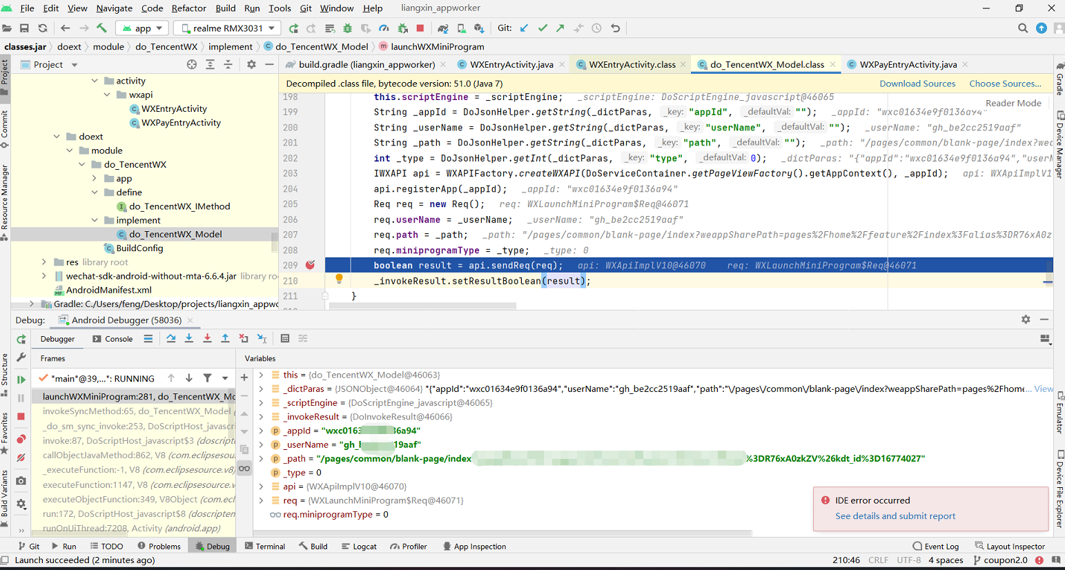Click the View link beside _dictParas value
1065x570 pixels.
(x=1044, y=389)
